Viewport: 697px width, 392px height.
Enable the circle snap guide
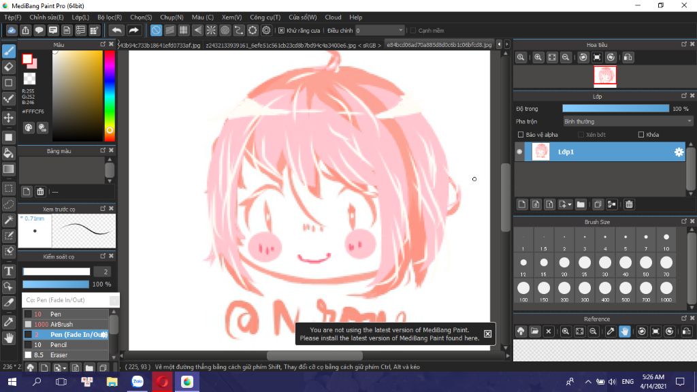pyautogui.click(x=225, y=30)
